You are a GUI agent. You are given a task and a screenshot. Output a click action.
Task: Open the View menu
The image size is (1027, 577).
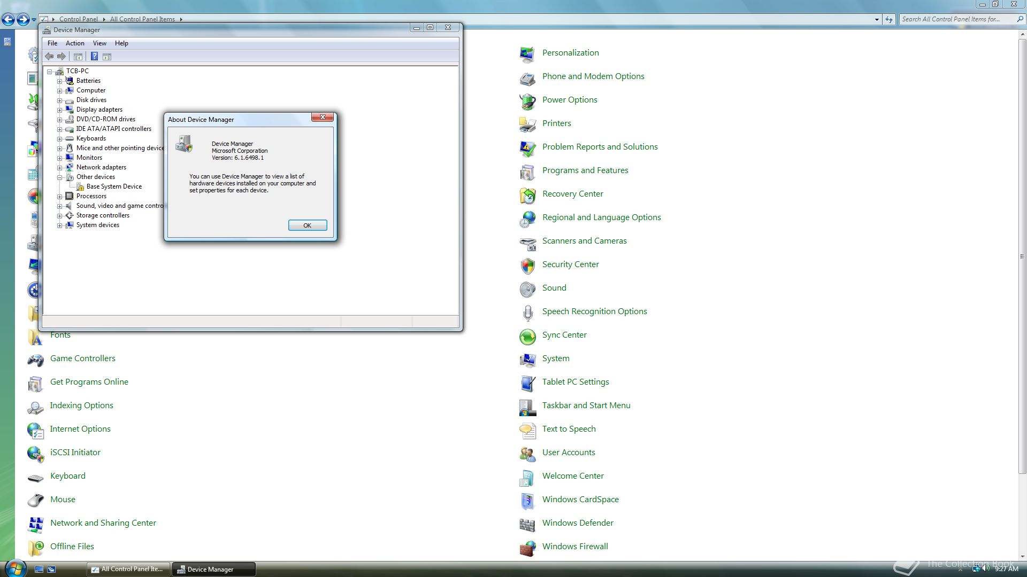(x=99, y=43)
